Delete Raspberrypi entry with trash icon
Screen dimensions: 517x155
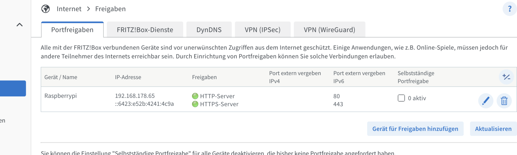coord(504,101)
